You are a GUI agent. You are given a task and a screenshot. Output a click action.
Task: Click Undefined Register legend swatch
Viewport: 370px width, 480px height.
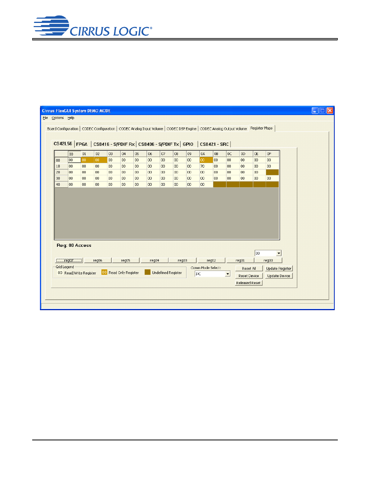147,272
